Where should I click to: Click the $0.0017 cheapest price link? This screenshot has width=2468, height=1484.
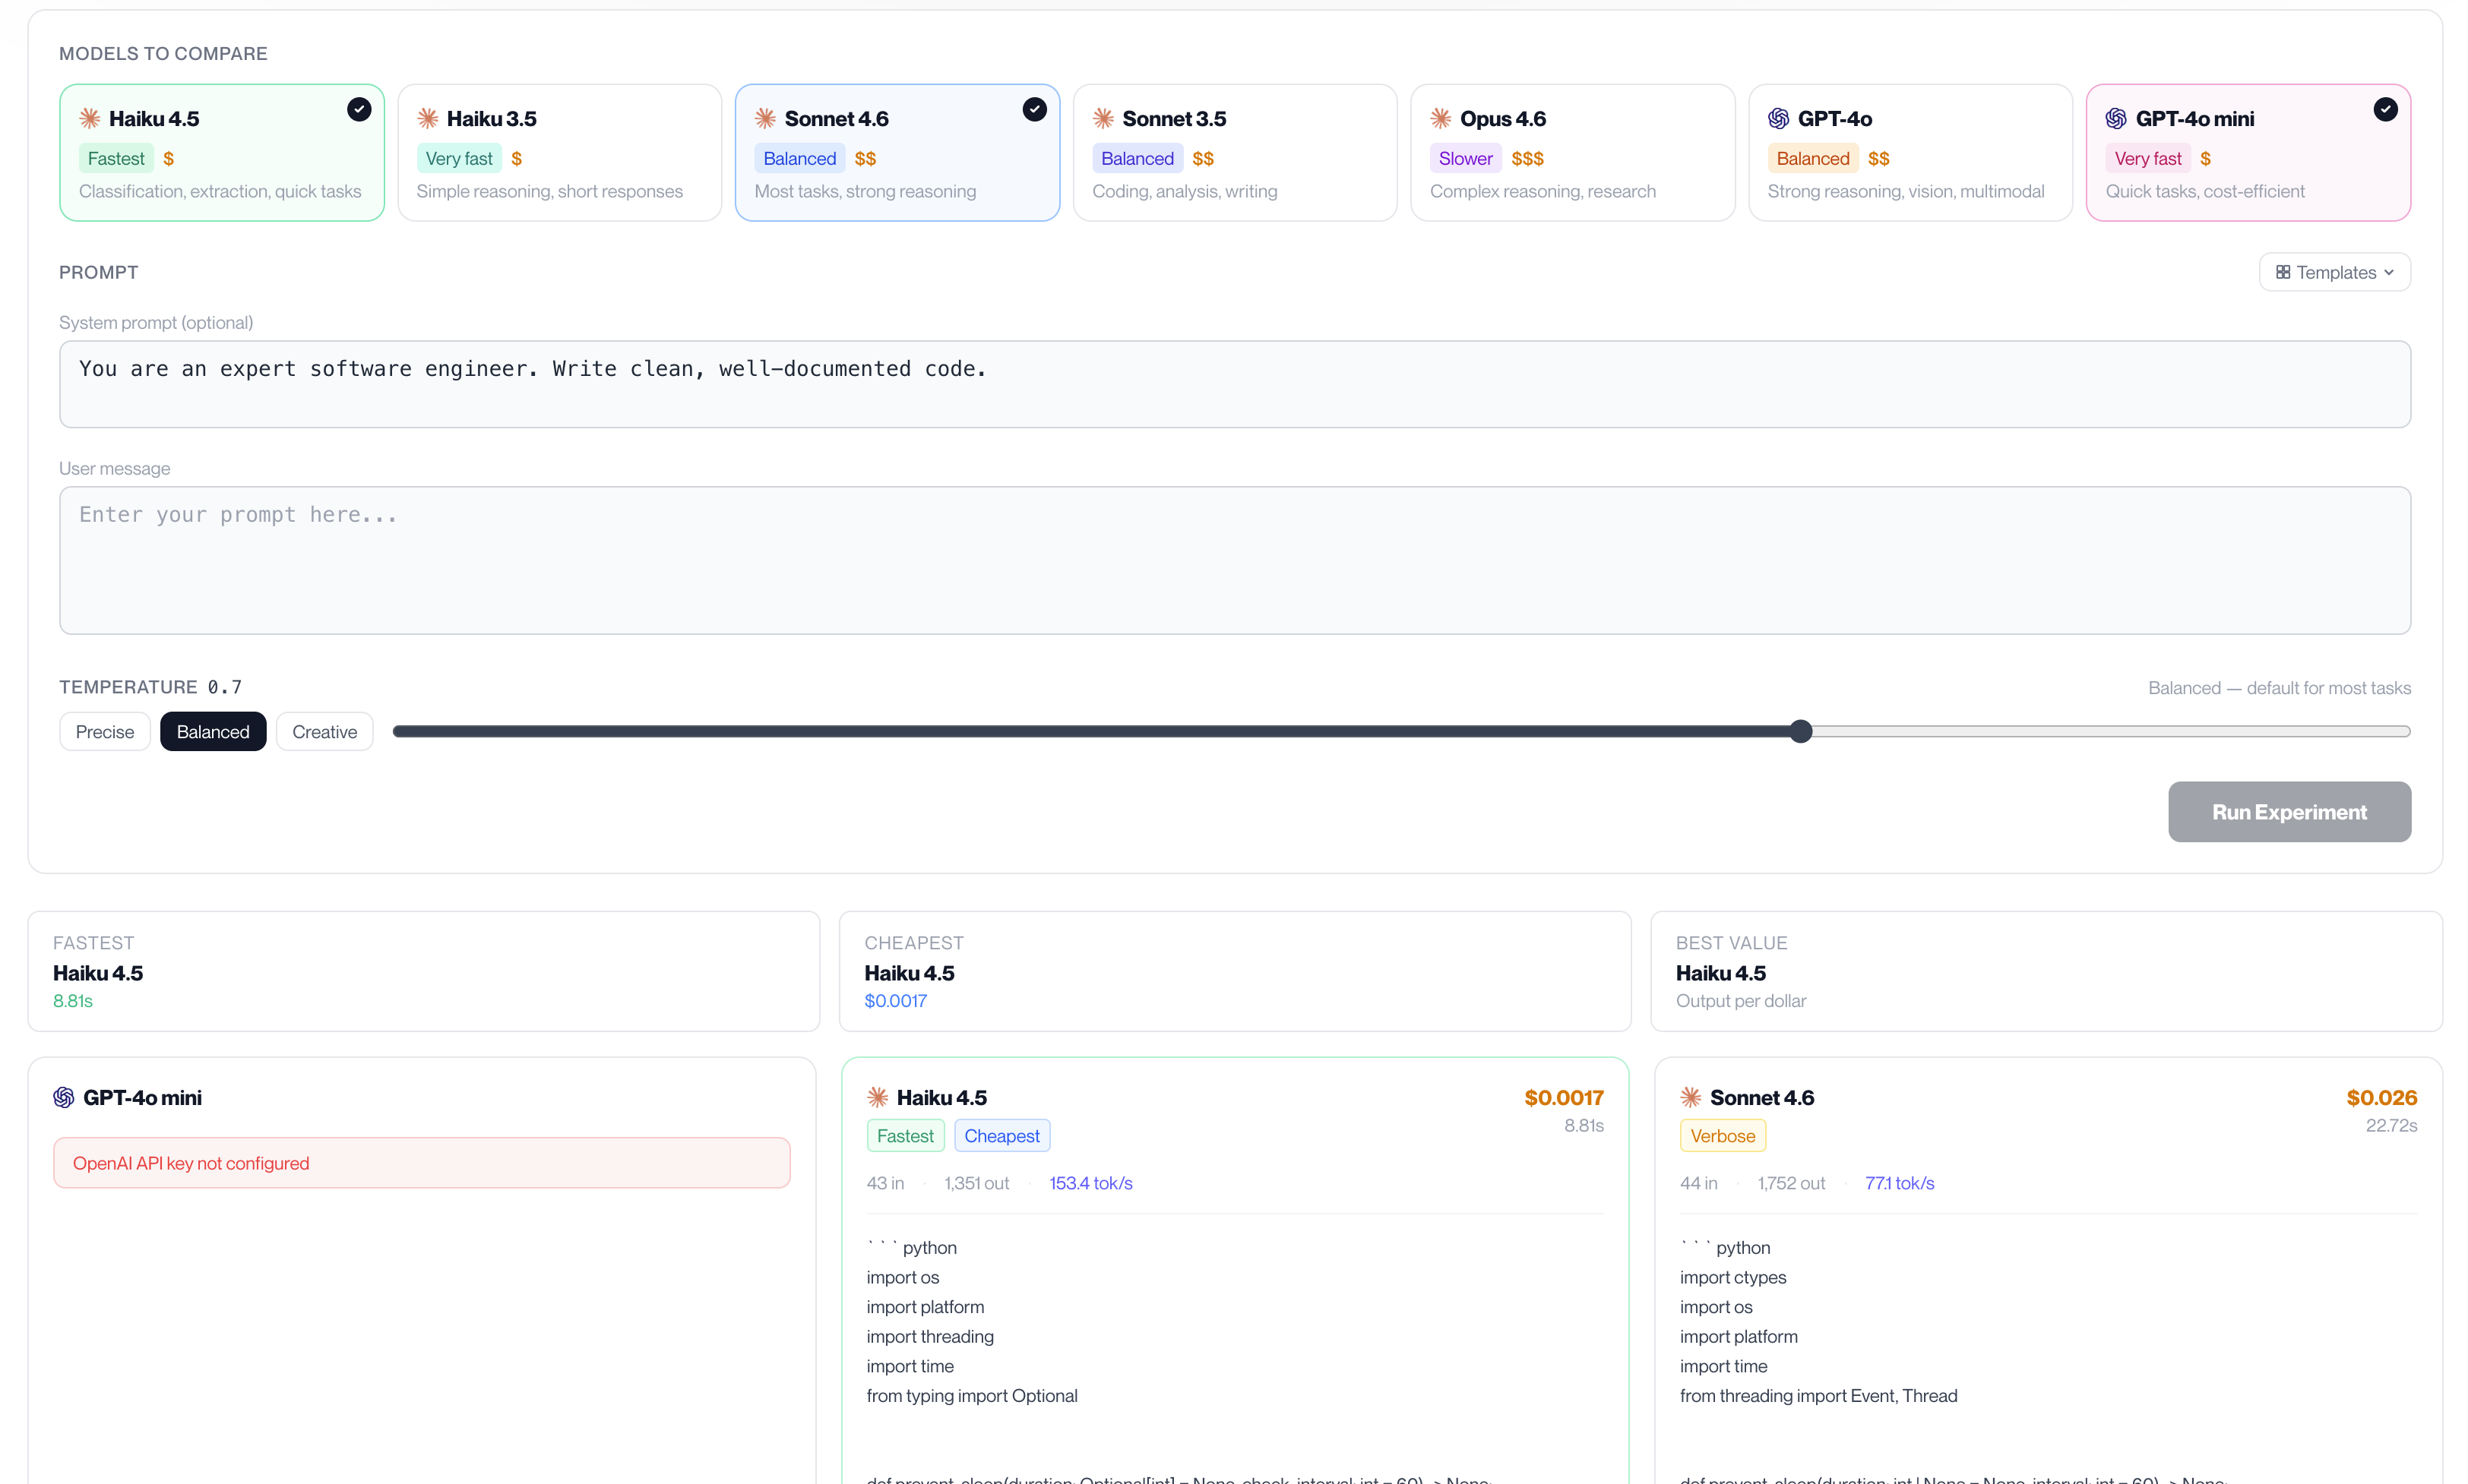894,1000
